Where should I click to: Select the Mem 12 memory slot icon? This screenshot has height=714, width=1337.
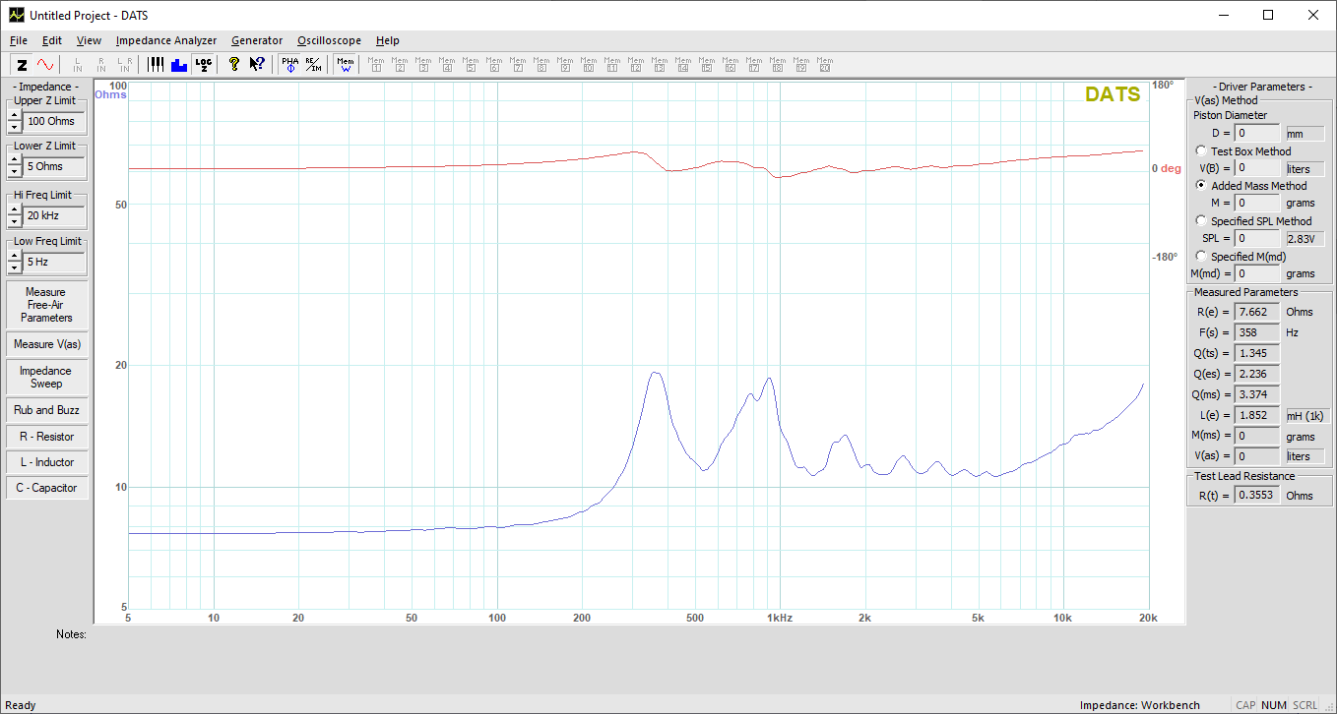point(636,65)
